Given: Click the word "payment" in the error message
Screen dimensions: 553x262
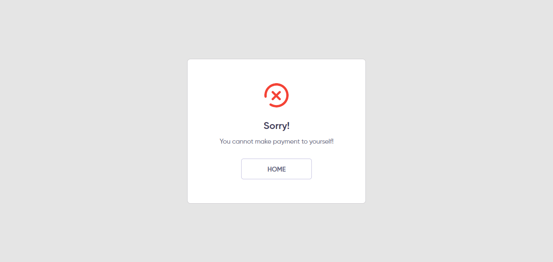Looking at the screenshot, I should coord(287,142).
